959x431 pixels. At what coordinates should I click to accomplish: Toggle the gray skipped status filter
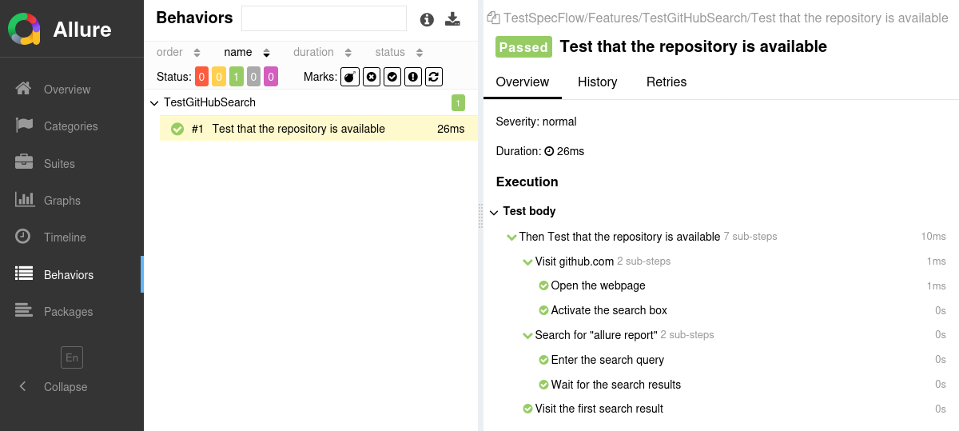[253, 77]
